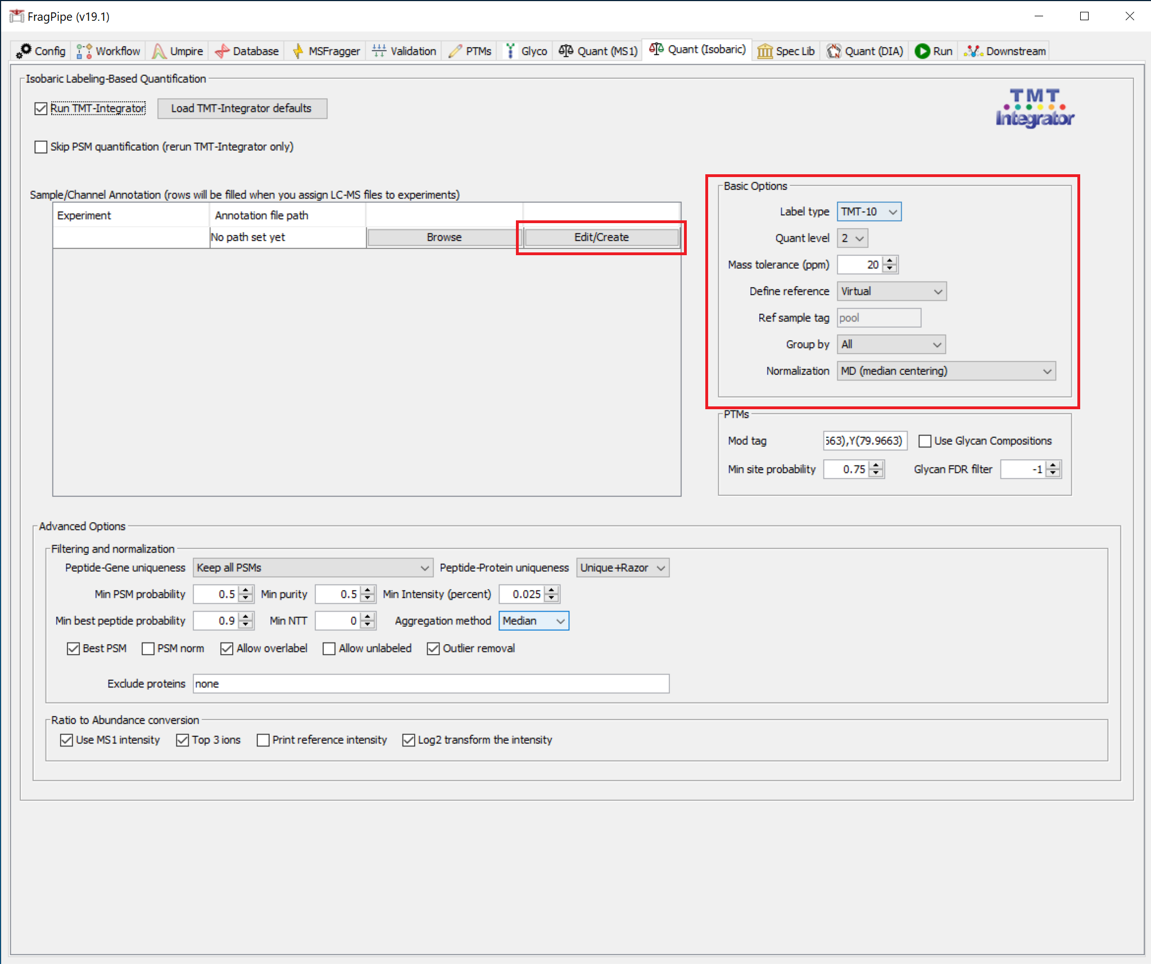Click the Downstream tab icon
The width and height of the screenshot is (1151, 964).
(x=973, y=51)
